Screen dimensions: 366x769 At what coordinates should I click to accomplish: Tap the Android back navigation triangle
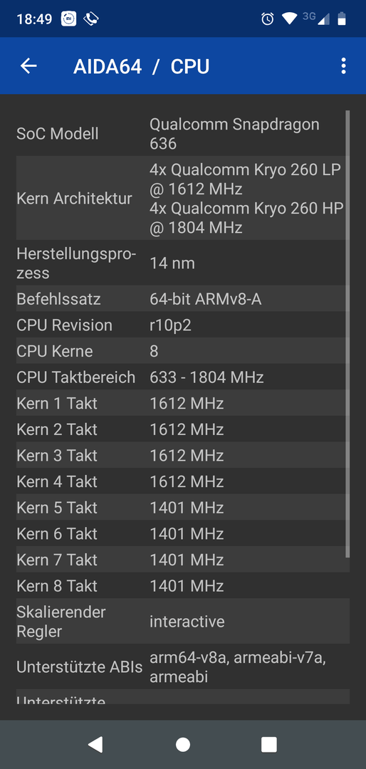click(x=95, y=745)
